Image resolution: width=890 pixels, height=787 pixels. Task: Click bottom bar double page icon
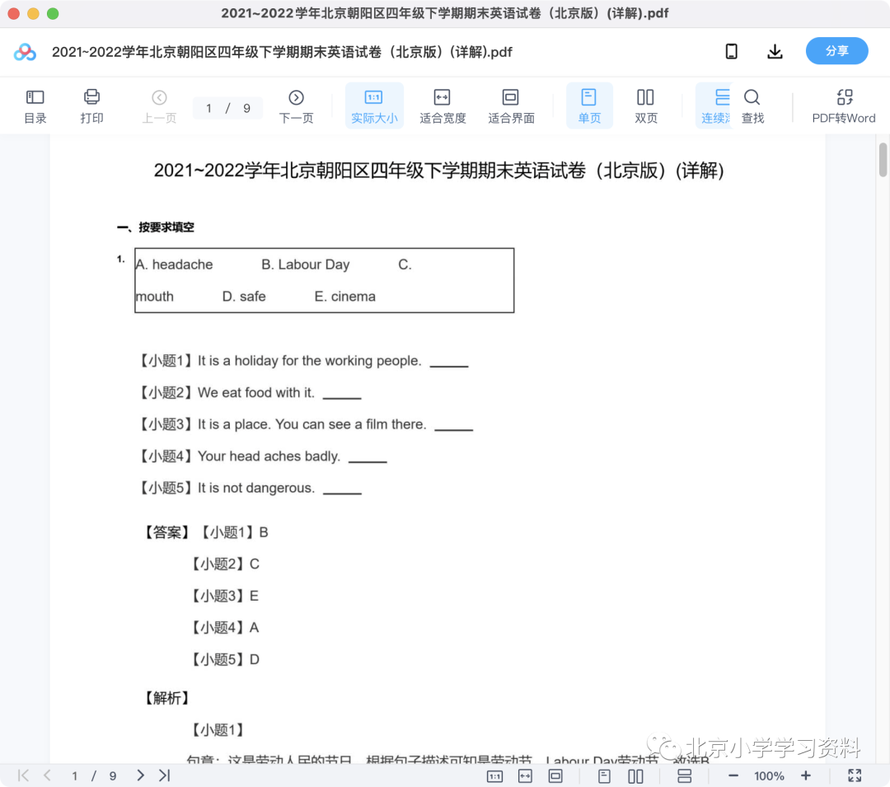[635, 775]
